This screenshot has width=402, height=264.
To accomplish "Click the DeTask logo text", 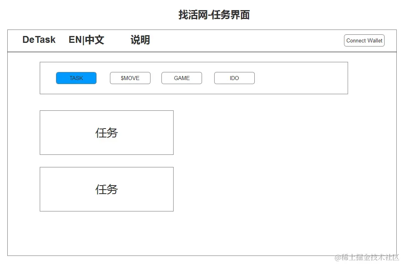I will coord(39,40).
